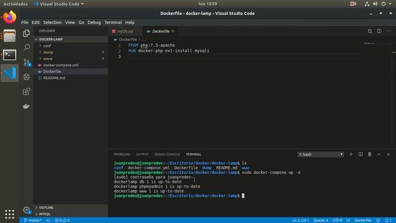Open the Explorer view in activity bar
396x223 pixels.
coord(26,33)
